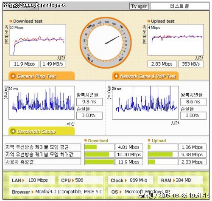The image size is (212, 201).
Task: Click the bandwidth Download column bullet icon
Action: [86, 141]
